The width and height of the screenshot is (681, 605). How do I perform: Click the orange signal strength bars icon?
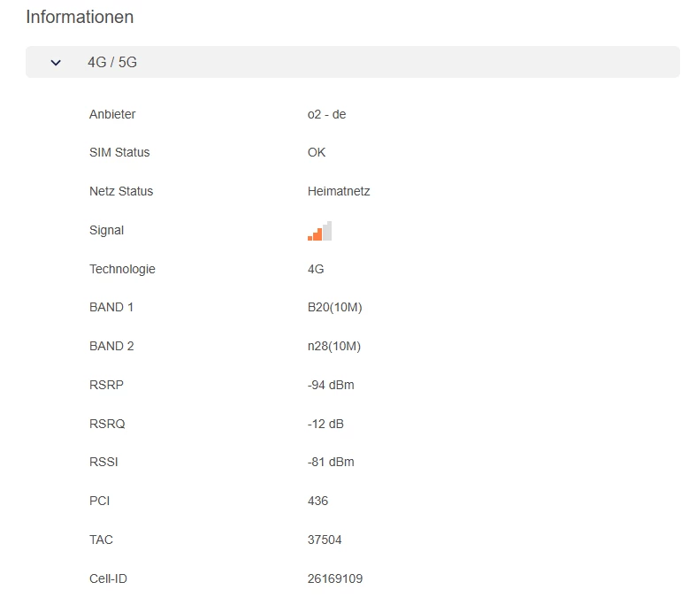(319, 231)
